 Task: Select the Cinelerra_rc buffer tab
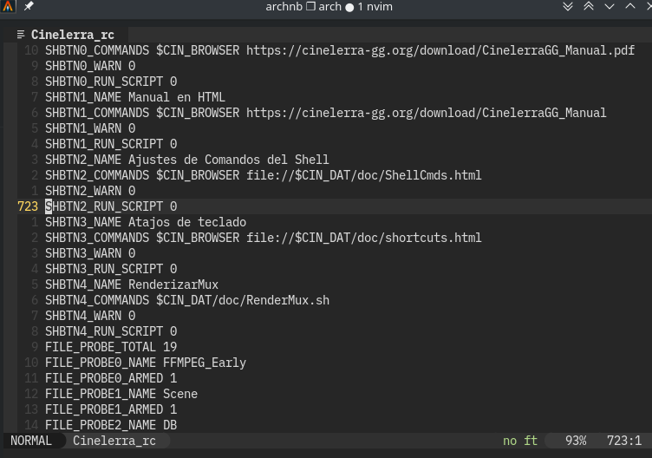click(73, 35)
